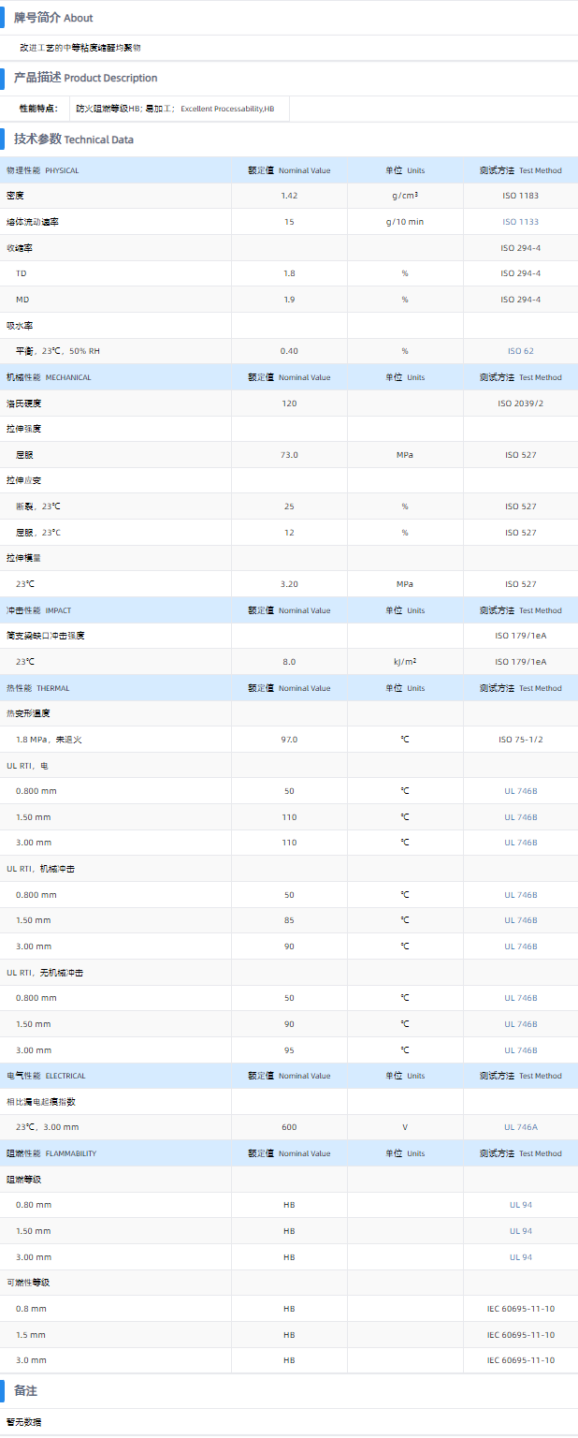Open UL 94 link in 0.80 mm row

coord(520,1205)
